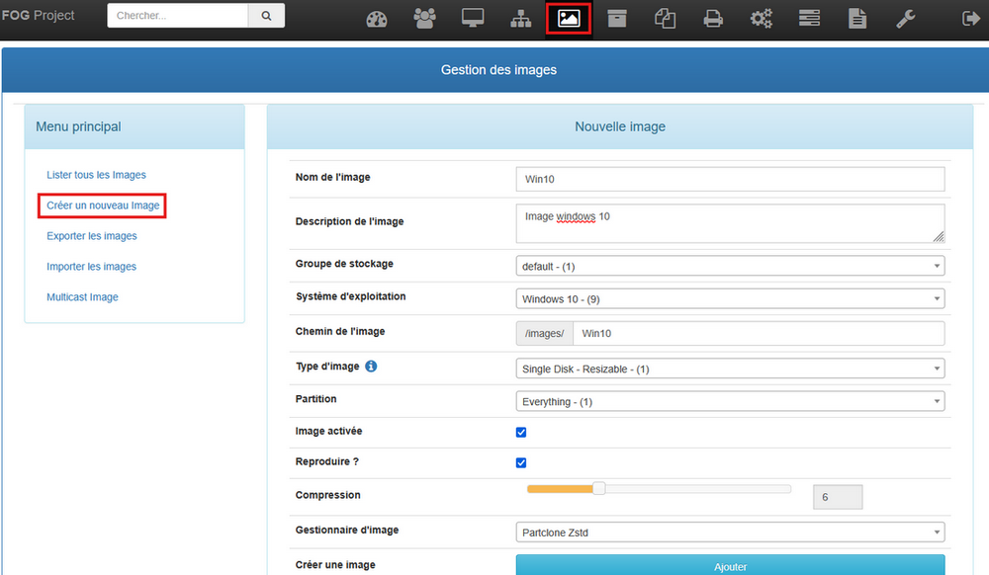
Task: Open the groups network hierarchy icon
Action: (x=521, y=19)
